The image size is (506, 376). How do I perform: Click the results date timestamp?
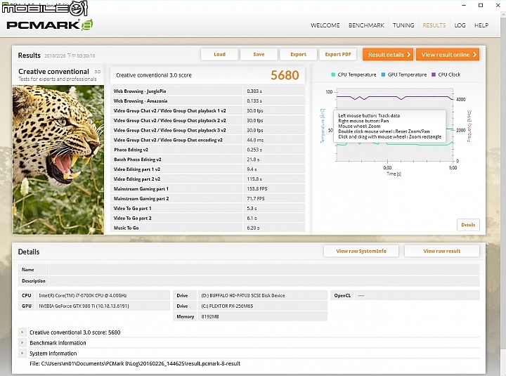tap(70, 56)
